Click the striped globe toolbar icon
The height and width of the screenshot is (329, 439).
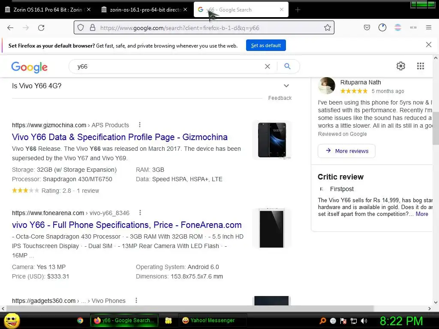[397, 27]
